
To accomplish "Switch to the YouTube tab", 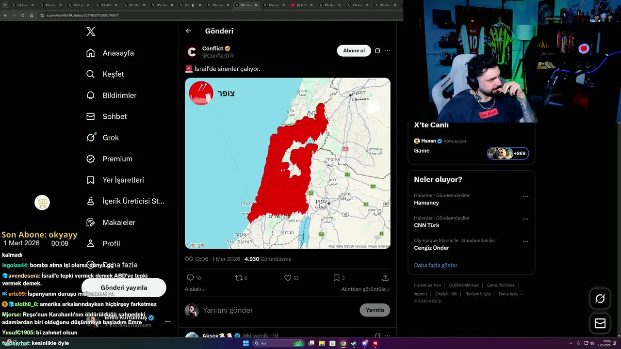I will [302, 5].
